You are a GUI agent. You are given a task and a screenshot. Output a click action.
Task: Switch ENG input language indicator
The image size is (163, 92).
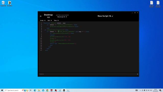click(x=151, y=90)
